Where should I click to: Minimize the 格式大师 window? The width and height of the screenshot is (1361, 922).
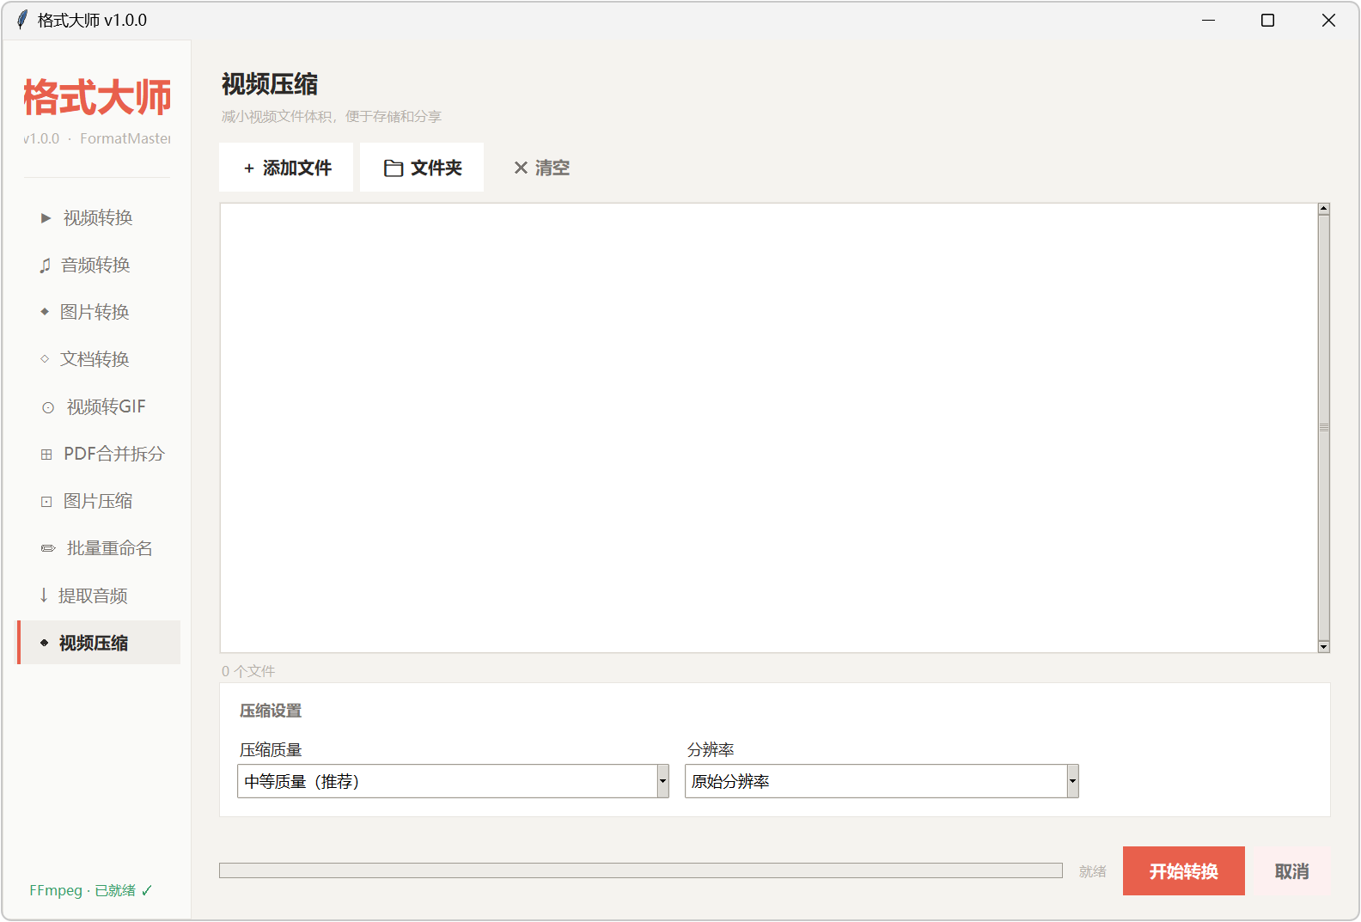[1208, 20]
